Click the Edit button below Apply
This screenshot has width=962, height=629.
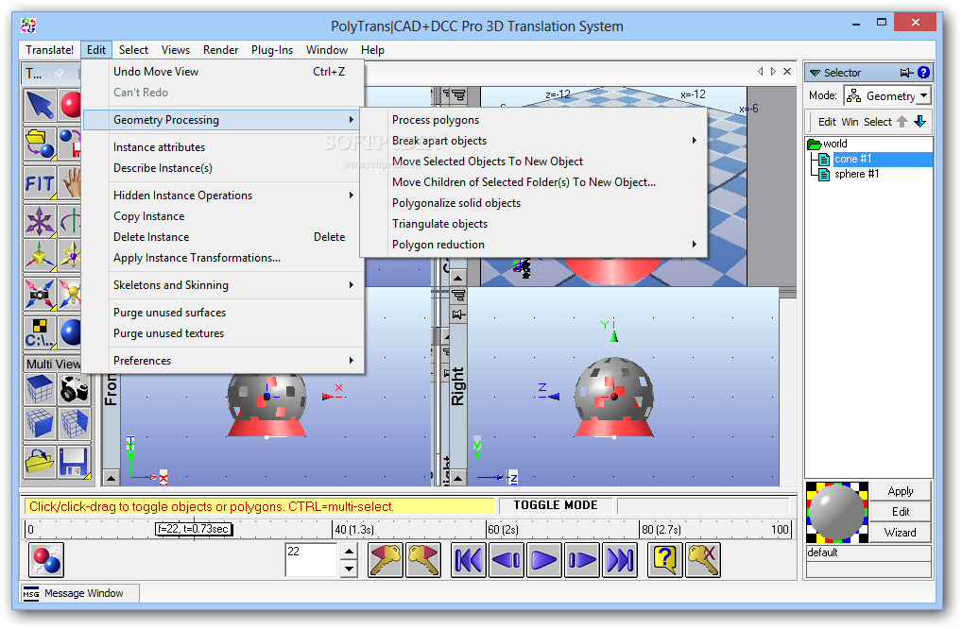[x=900, y=511]
